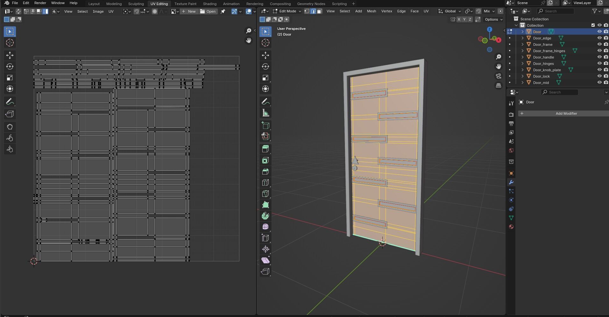Click Open image button in the UV editor
This screenshot has width=609, height=317.
pyautogui.click(x=208, y=11)
